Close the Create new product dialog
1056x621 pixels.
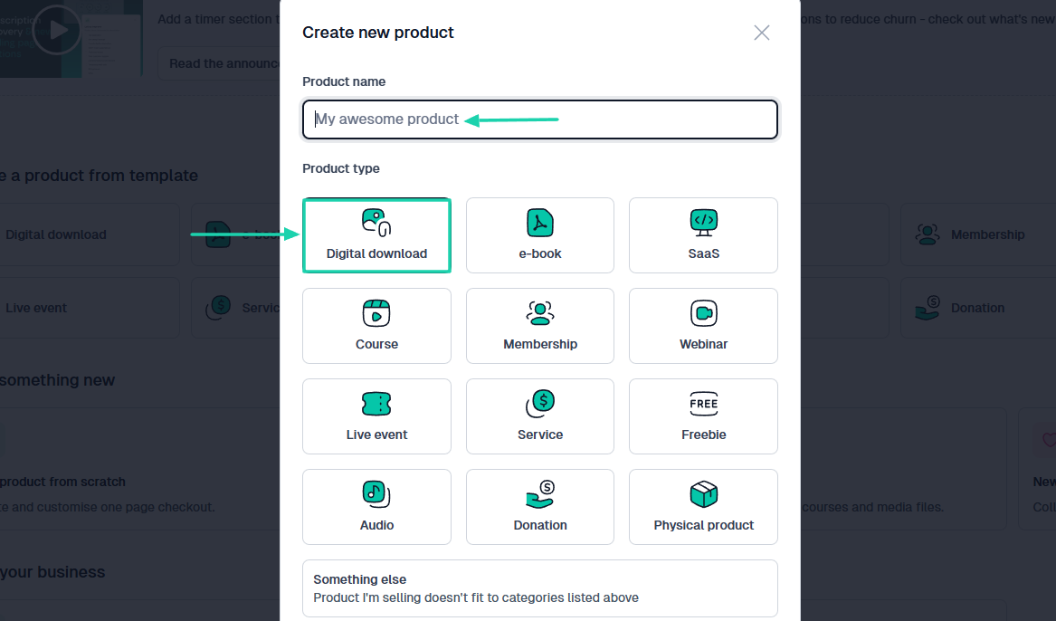coord(762,33)
